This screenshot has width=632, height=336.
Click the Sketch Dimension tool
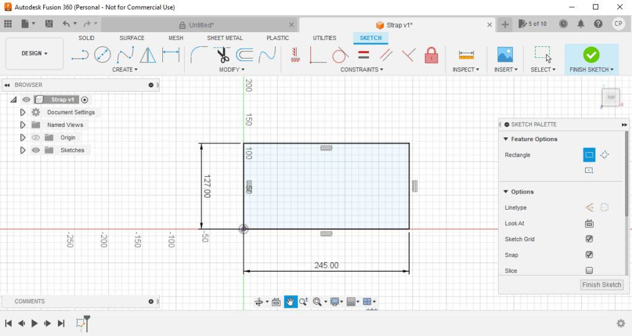coord(171,55)
